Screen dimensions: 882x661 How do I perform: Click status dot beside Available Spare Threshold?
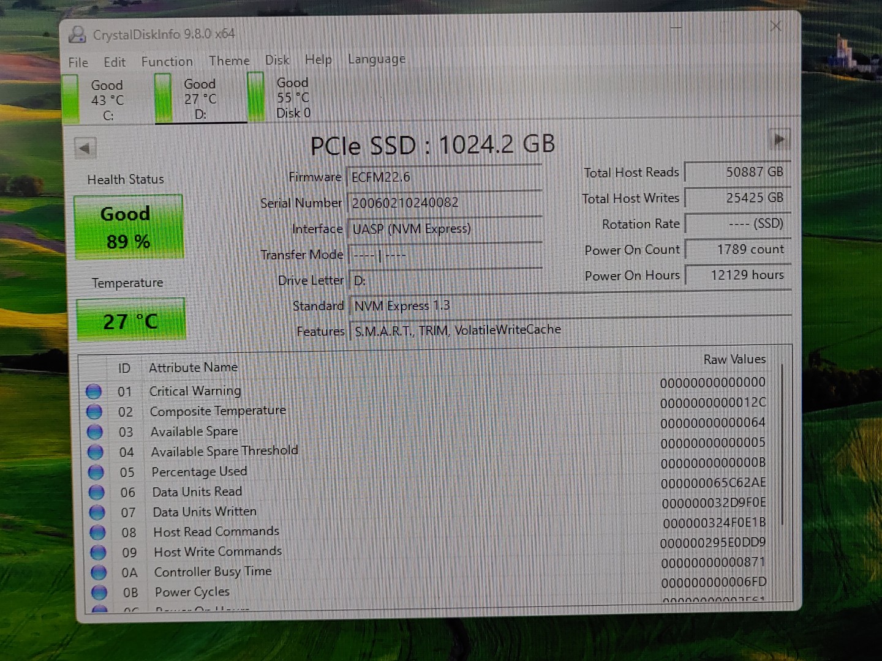pos(96,452)
